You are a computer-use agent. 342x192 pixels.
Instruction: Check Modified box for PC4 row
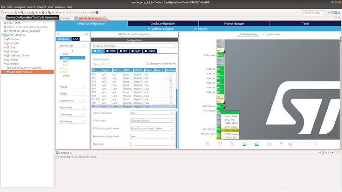pos(171,89)
